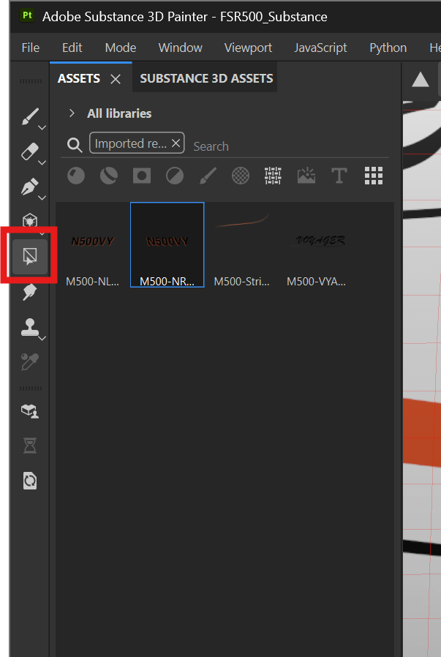Close the ASSETS tab

(116, 79)
